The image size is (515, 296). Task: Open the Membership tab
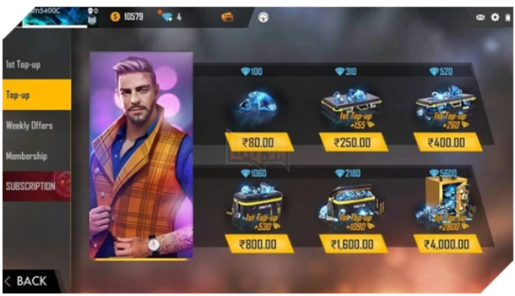point(37,155)
